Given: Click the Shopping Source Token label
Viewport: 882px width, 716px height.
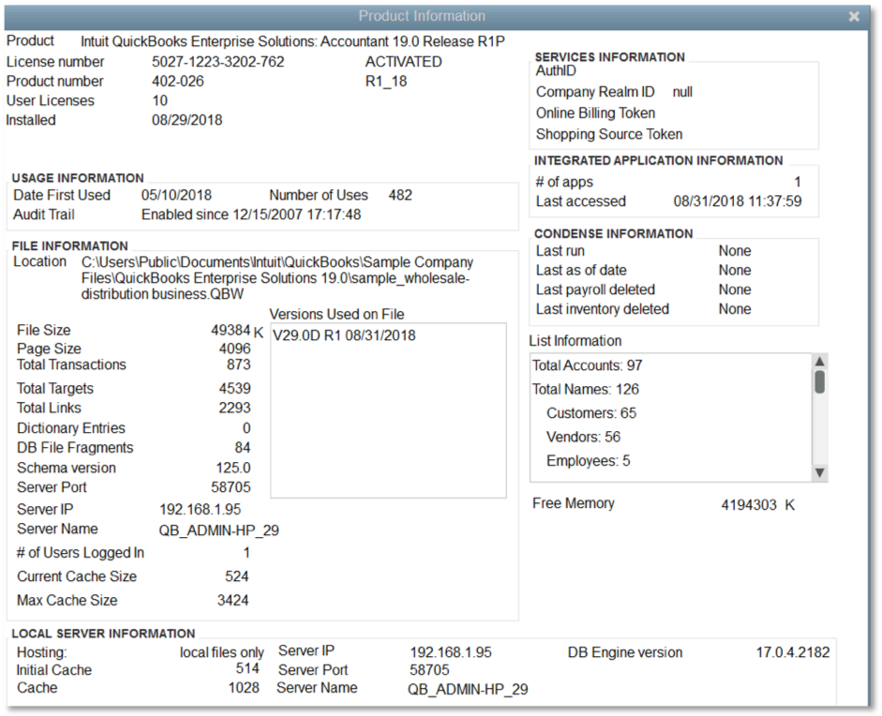Looking at the screenshot, I should click(x=609, y=134).
